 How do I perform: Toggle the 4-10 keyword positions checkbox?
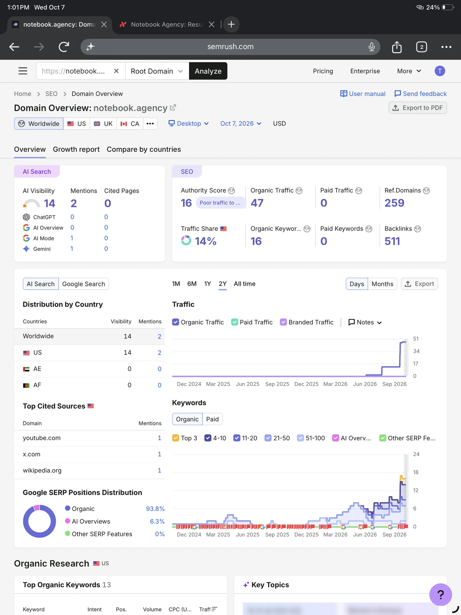pyautogui.click(x=208, y=438)
